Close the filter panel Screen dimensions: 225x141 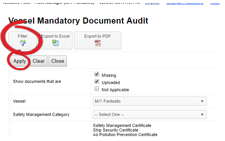[x=58, y=61]
